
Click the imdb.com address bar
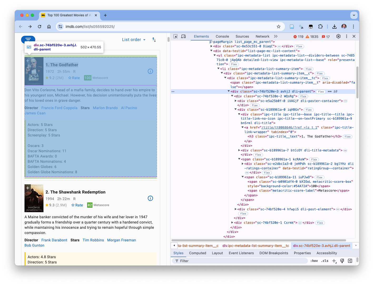(169, 27)
